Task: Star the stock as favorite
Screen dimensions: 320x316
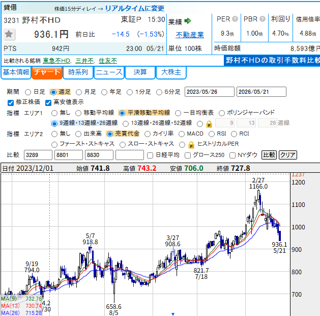Action: (9, 34)
